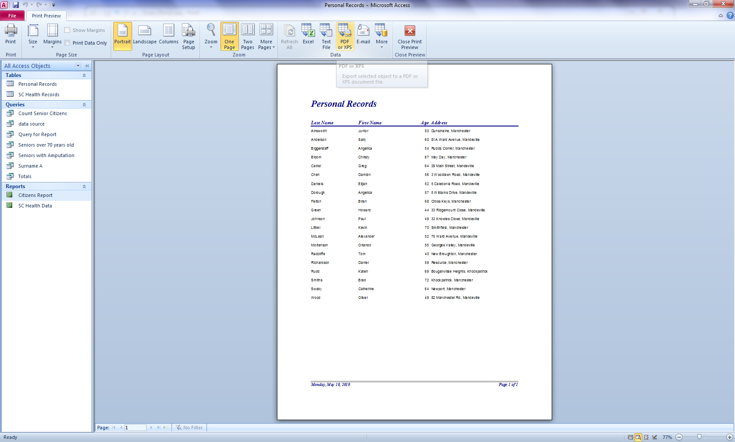The width and height of the screenshot is (735, 442).
Task: Switch to Two Pages zoom view
Action: pyautogui.click(x=248, y=36)
